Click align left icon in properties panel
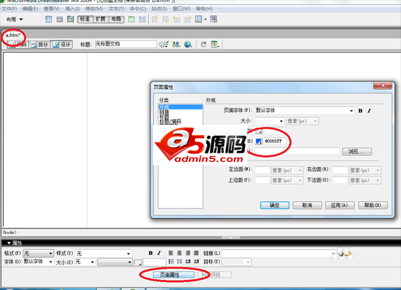 click(x=171, y=253)
